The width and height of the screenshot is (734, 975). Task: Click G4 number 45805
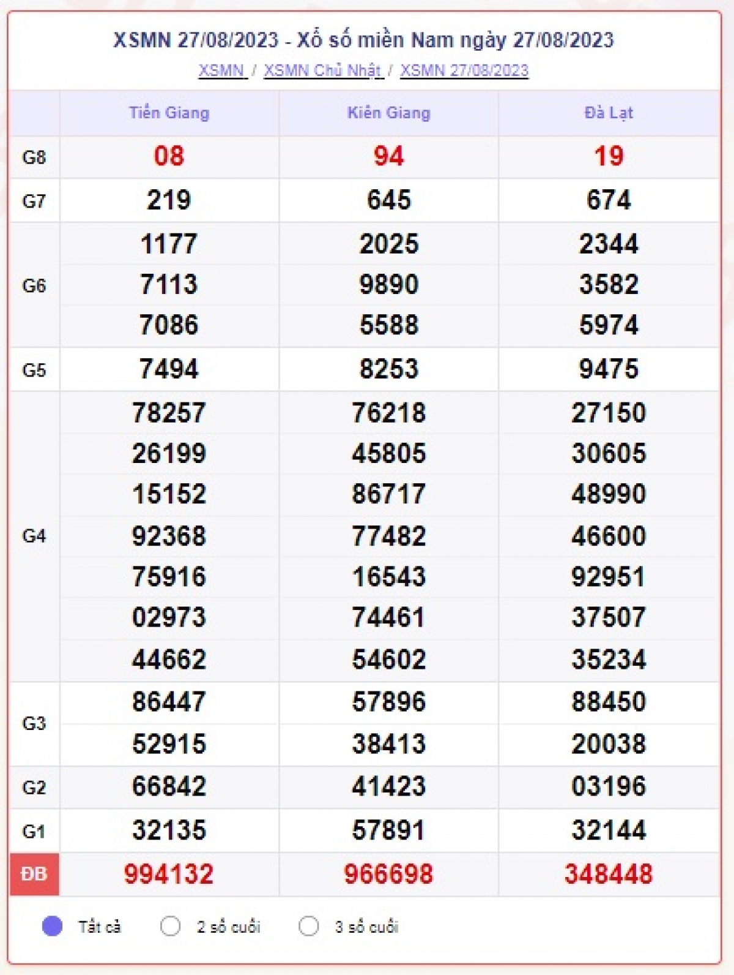click(389, 453)
